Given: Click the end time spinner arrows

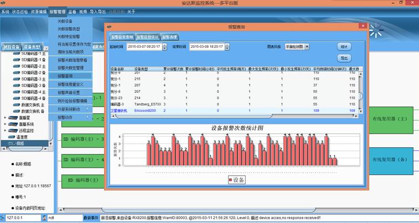Looking at the screenshot, I should [227, 46].
